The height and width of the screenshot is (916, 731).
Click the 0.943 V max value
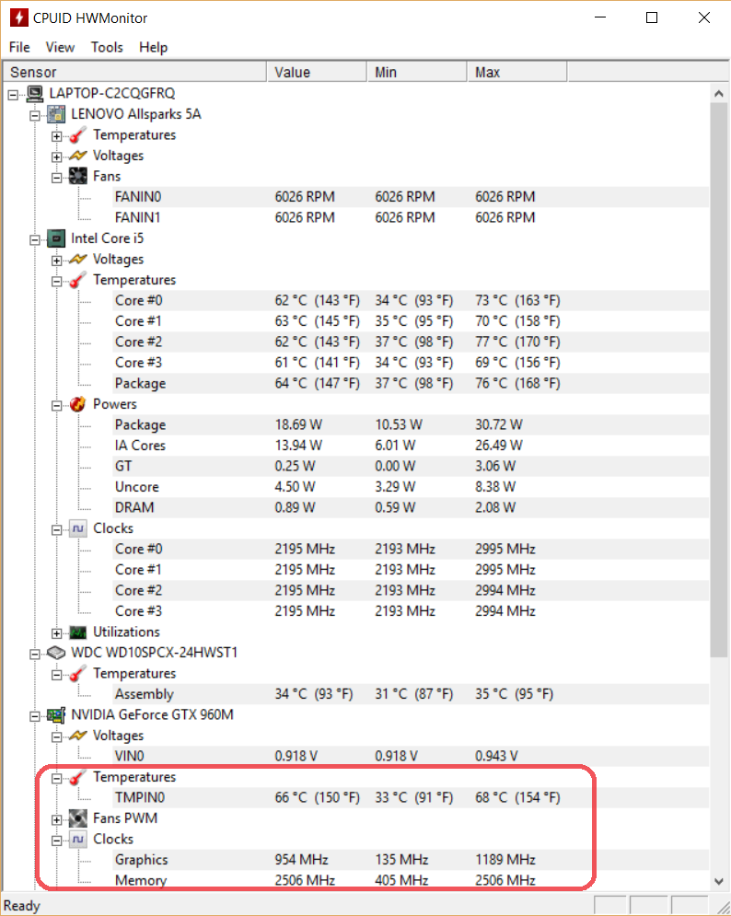click(496, 756)
